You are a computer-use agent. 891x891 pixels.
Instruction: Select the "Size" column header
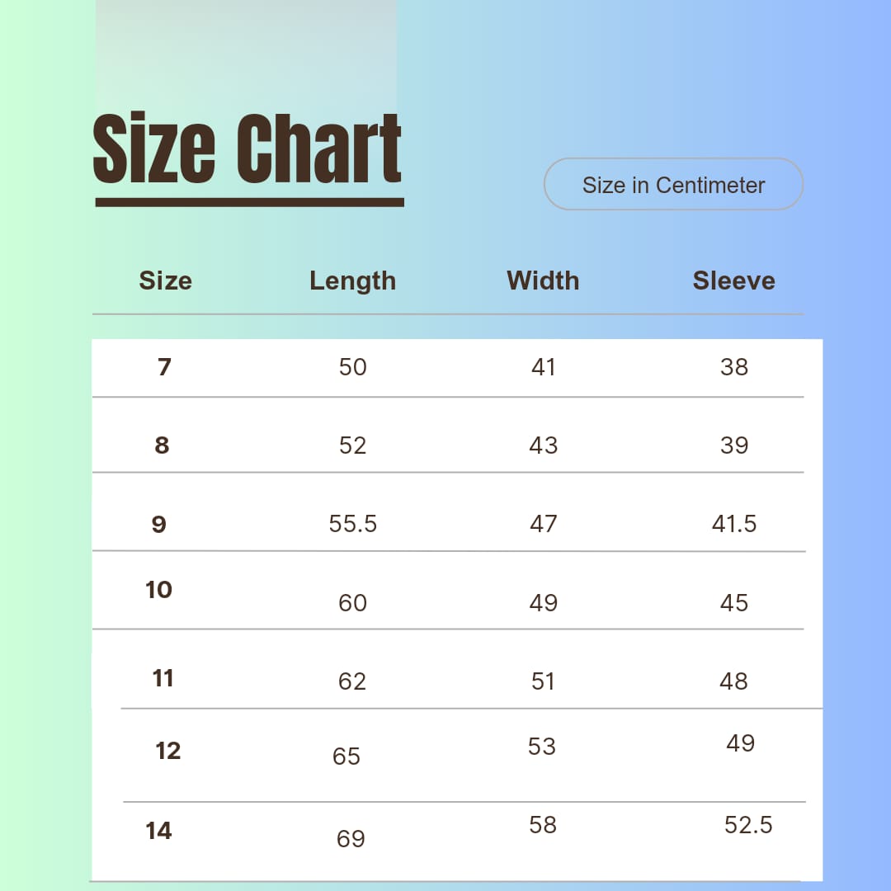tap(165, 280)
